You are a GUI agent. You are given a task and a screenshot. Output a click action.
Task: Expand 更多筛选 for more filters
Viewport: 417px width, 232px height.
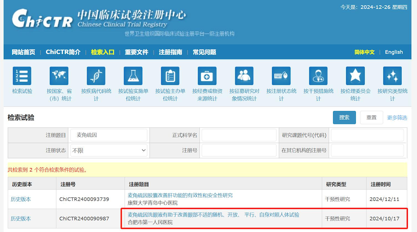coord(397,118)
